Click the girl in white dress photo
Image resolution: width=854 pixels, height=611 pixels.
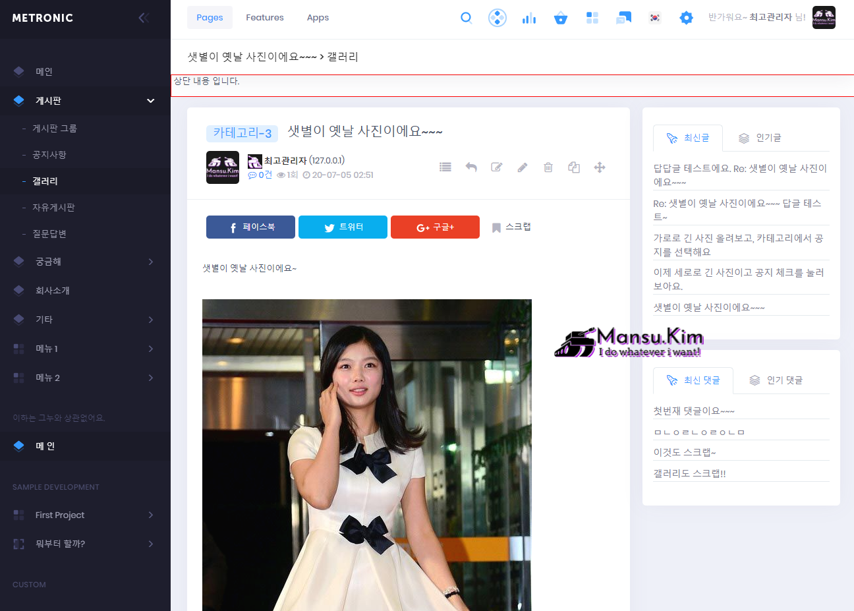click(366, 455)
